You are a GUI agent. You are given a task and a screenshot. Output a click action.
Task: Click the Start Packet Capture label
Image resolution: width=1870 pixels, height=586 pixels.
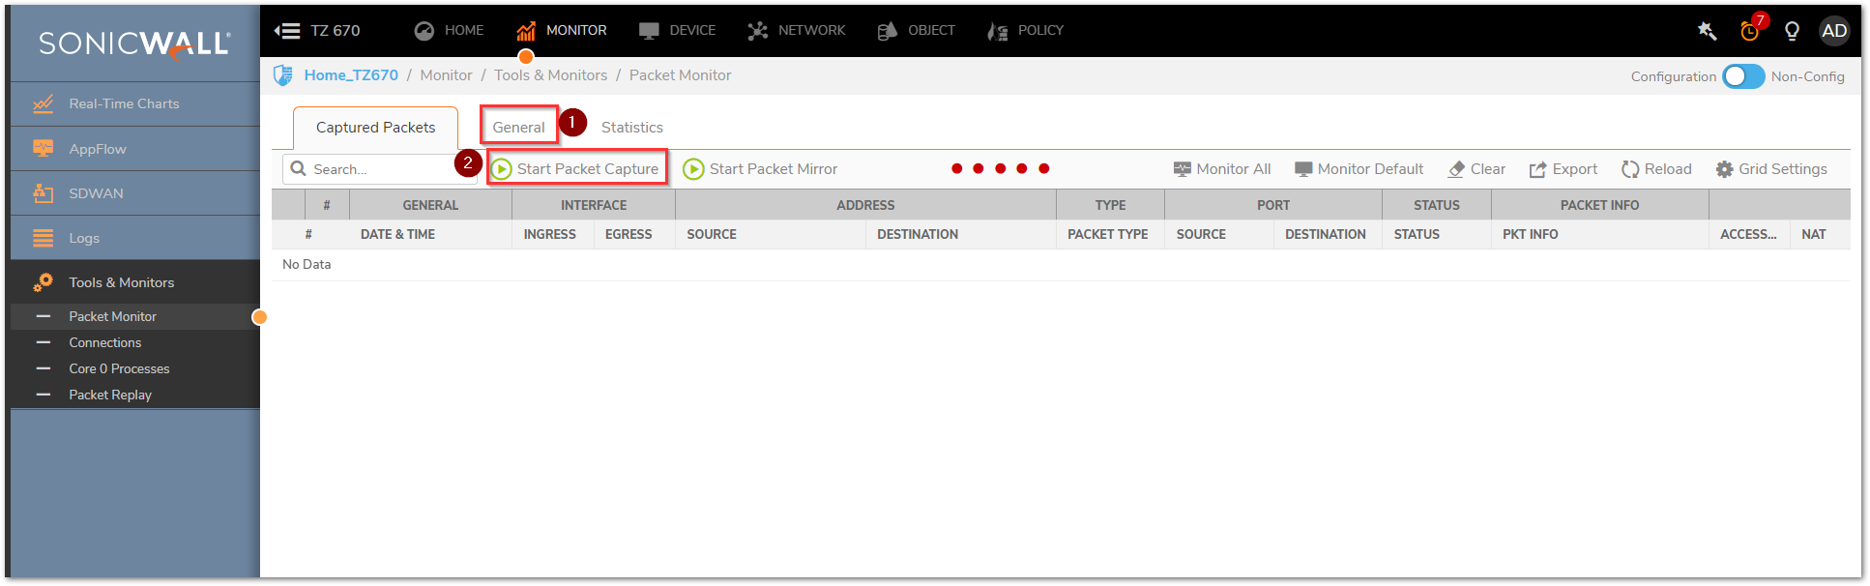click(x=588, y=169)
